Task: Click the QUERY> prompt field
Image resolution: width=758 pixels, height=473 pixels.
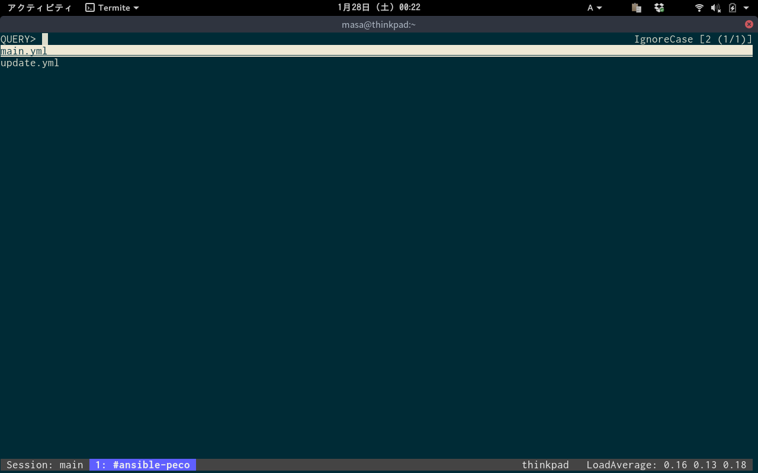Action: point(377,39)
